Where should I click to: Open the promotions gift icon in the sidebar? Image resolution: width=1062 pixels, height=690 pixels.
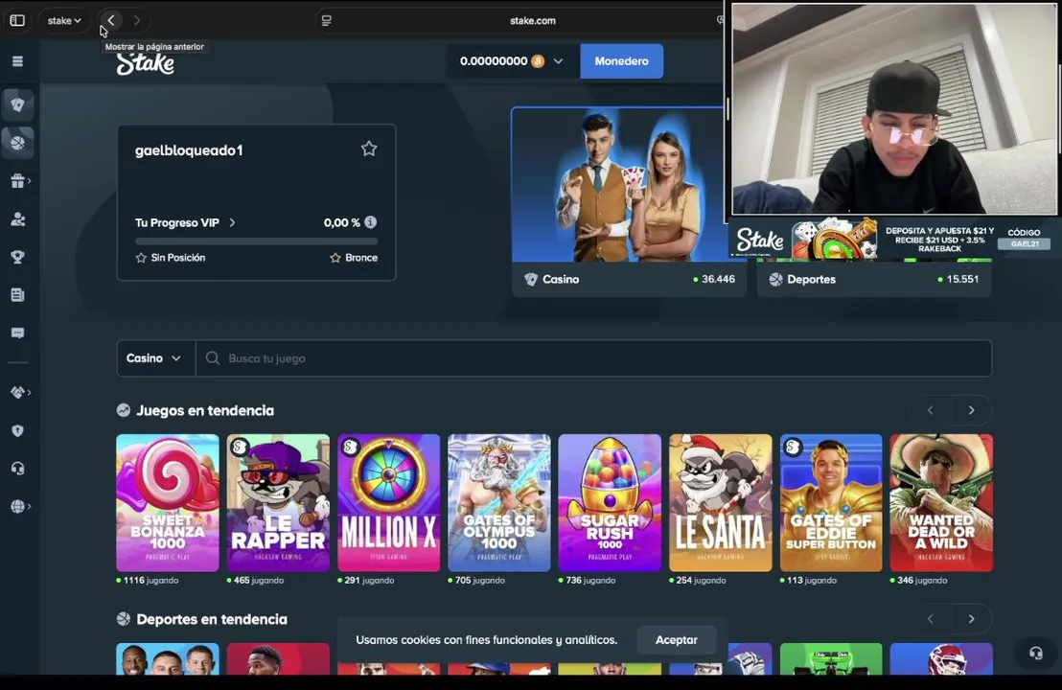point(17,181)
